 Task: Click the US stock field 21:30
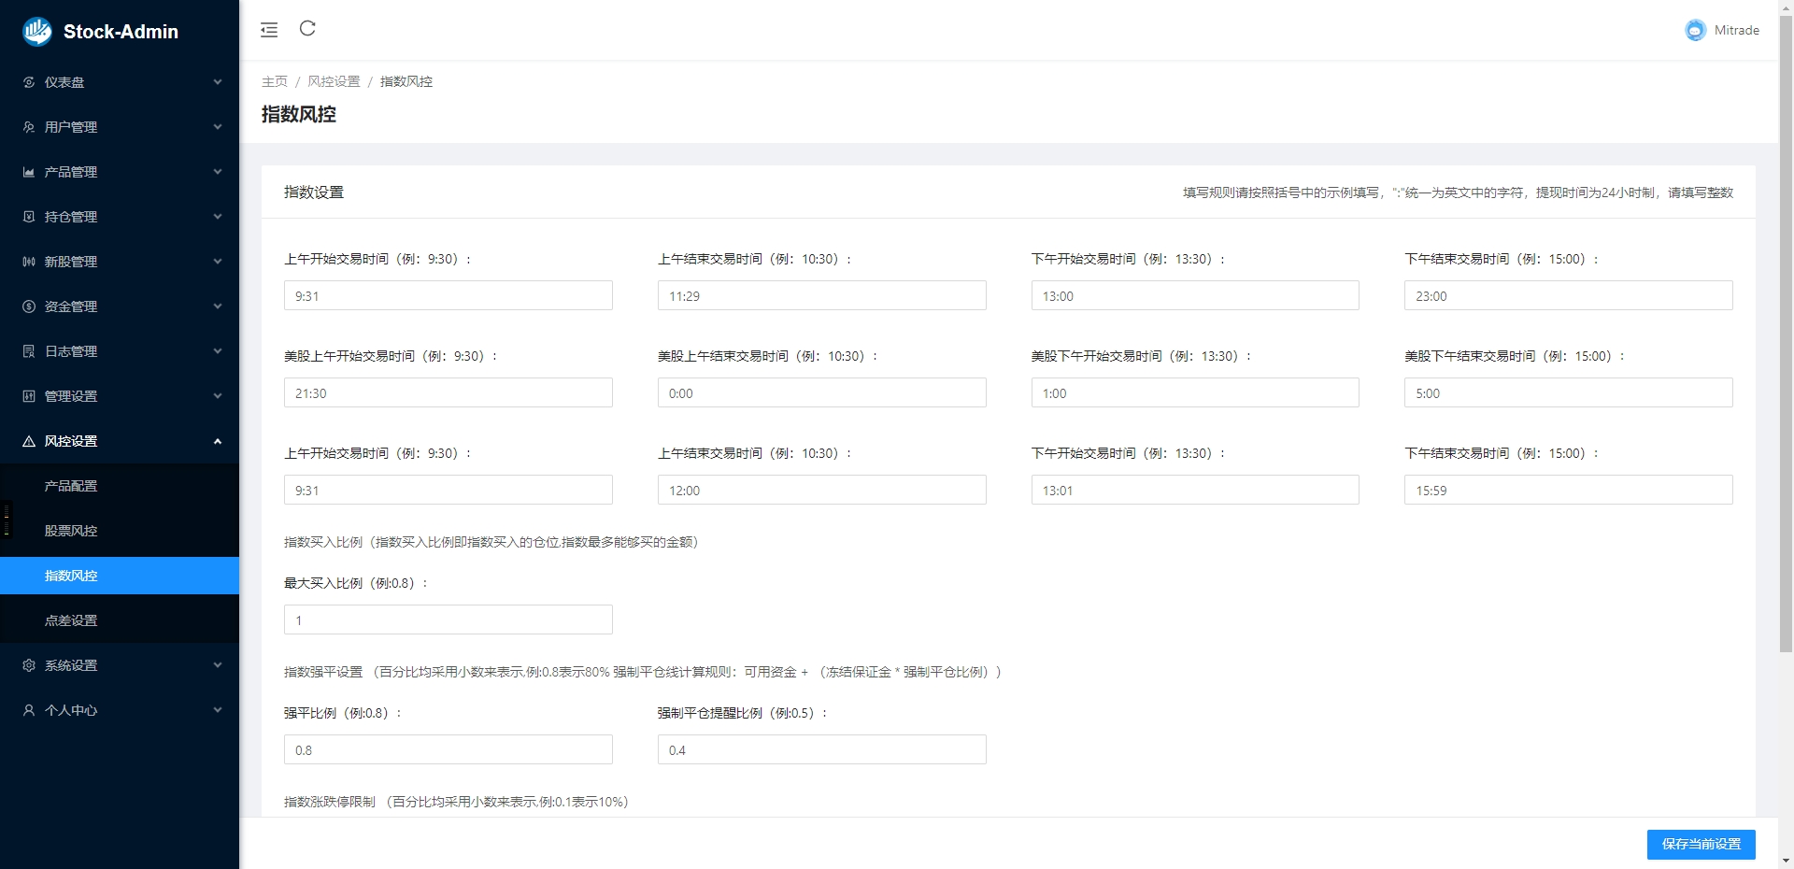448,392
